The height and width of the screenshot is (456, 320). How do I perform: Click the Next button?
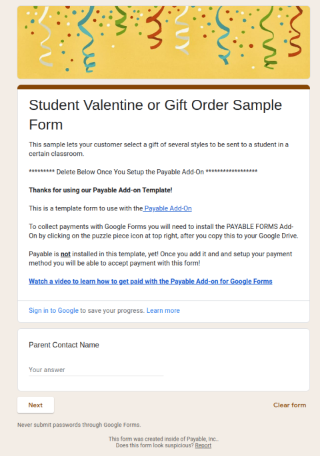pyautogui.click(x=35, y=405)
